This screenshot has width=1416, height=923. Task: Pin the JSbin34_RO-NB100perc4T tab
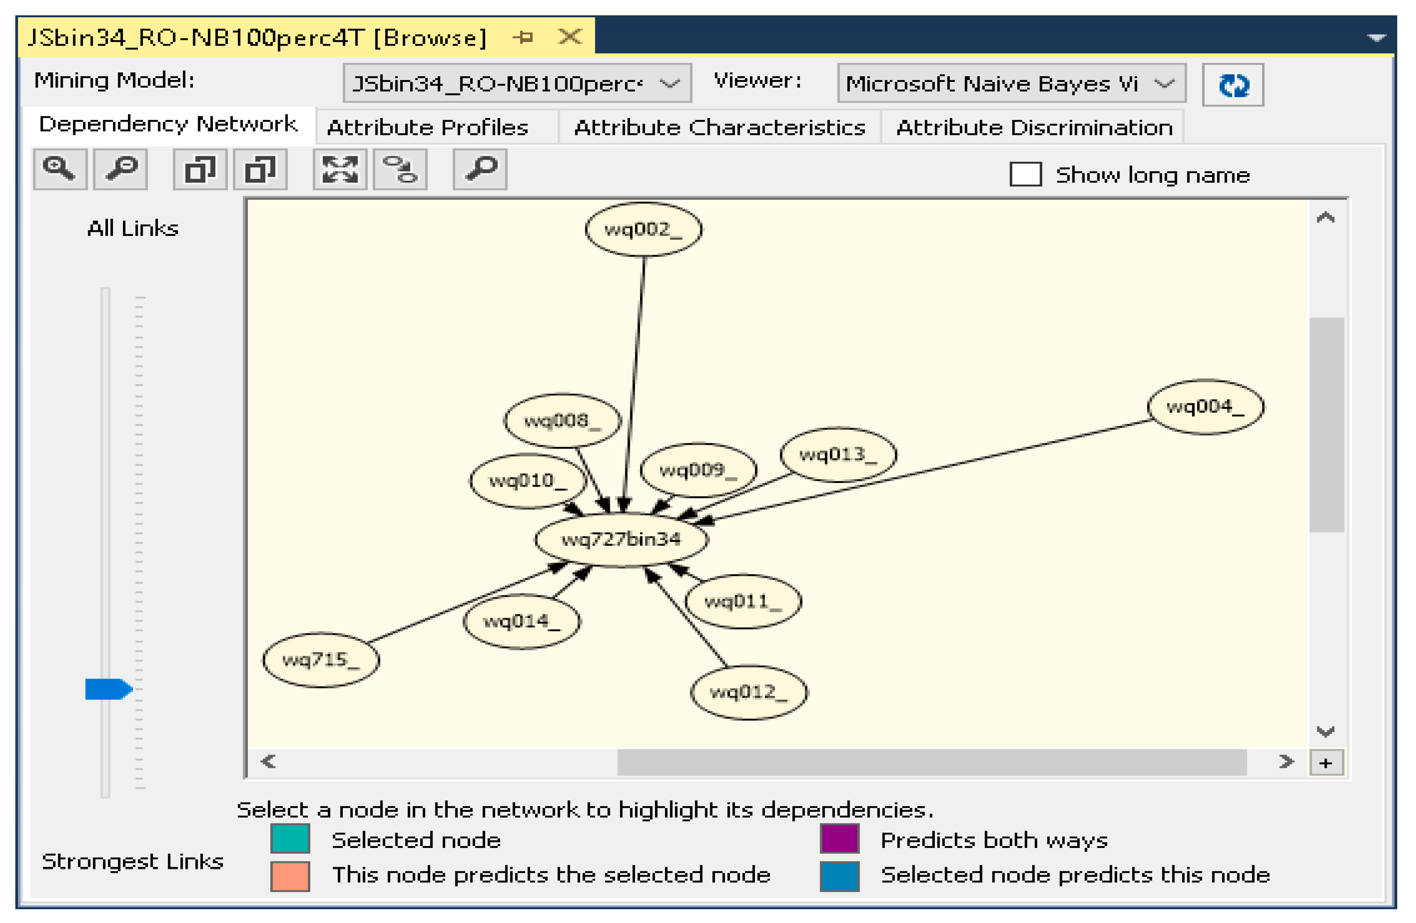[x=524, y=38]
